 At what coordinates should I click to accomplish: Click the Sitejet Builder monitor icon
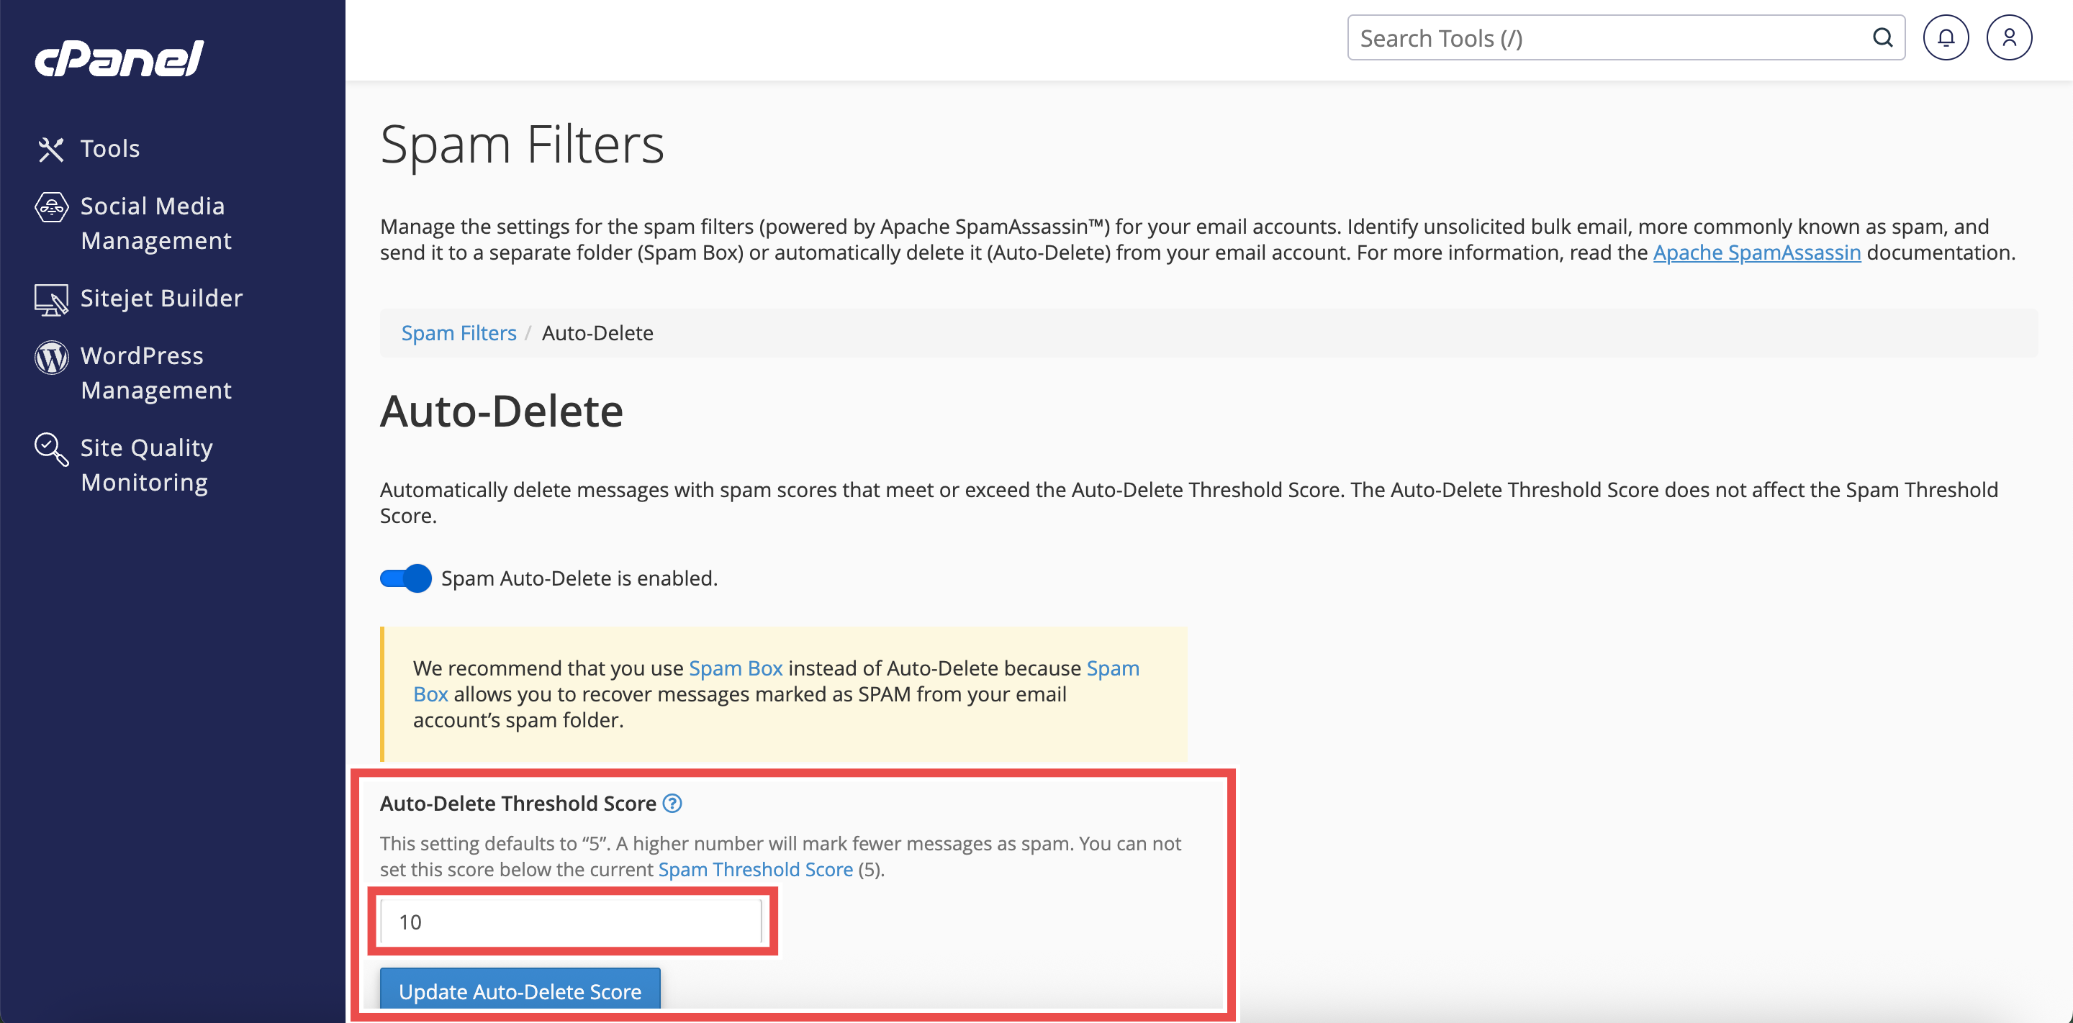(50, 299)
